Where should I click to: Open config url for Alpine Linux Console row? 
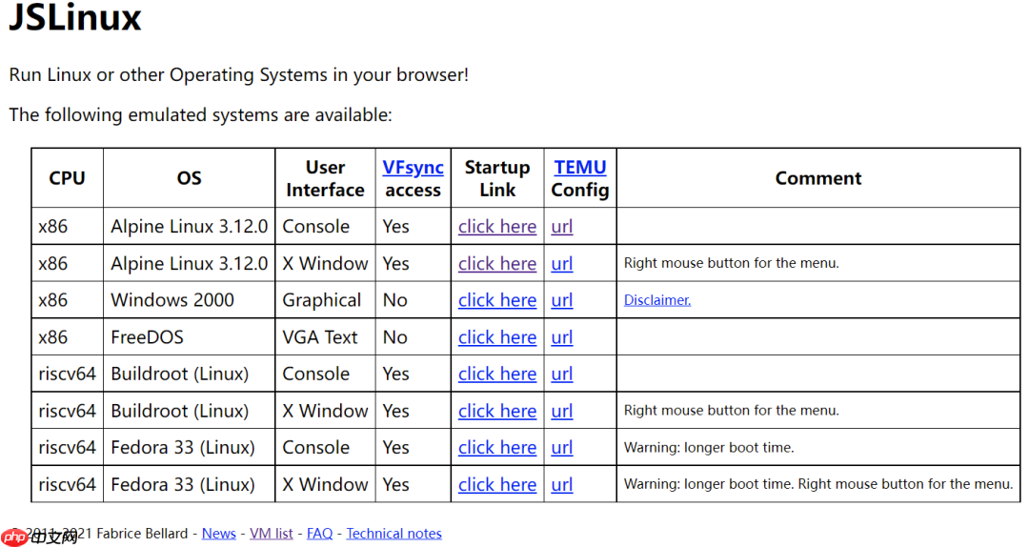[x=562, y=227]
